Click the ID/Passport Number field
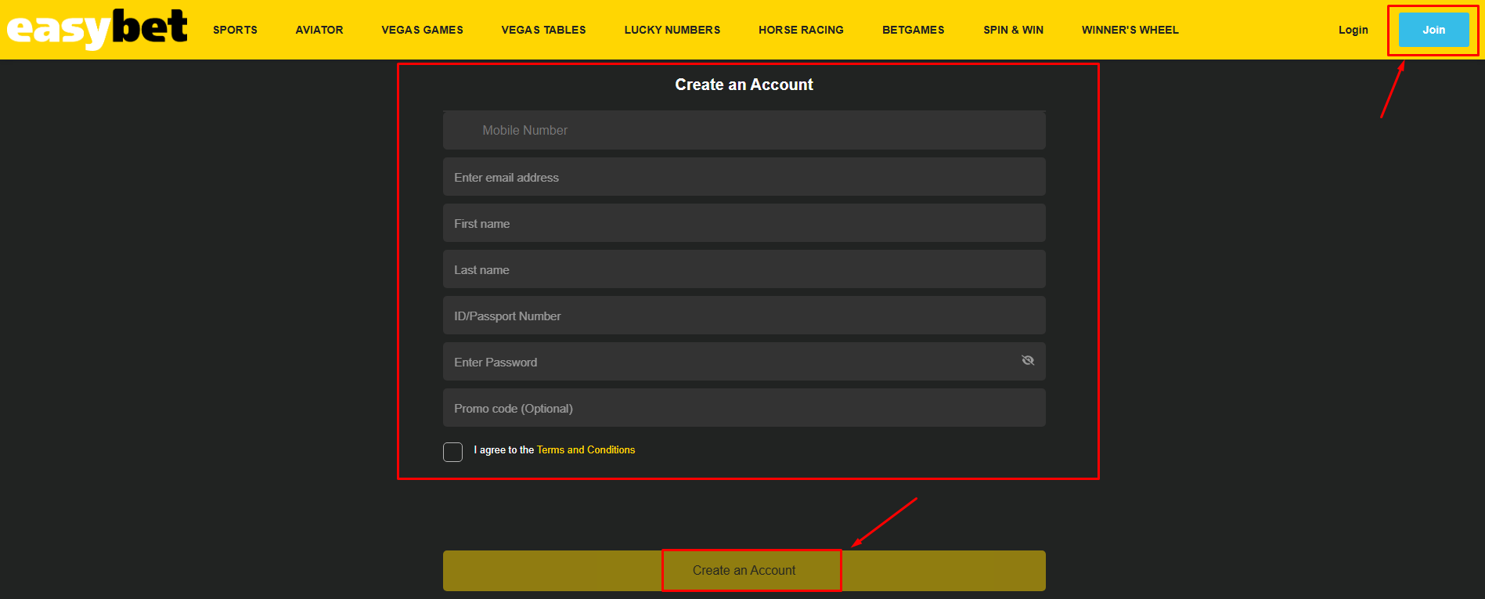The width and height of the screenshot is (1485, 599). (744, 316)
